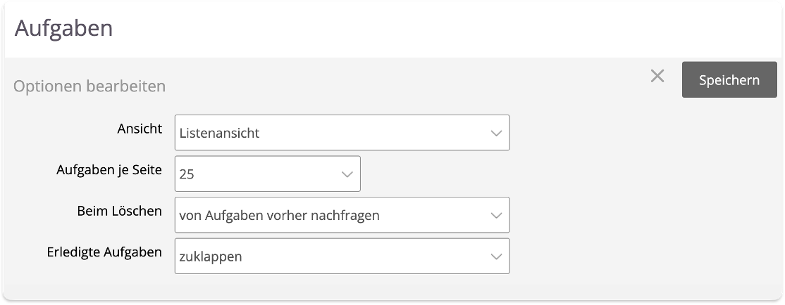The height and width of the screenshot is (305, 785).
Task: Click the selected value 25
Action: (x=187, y=174)
